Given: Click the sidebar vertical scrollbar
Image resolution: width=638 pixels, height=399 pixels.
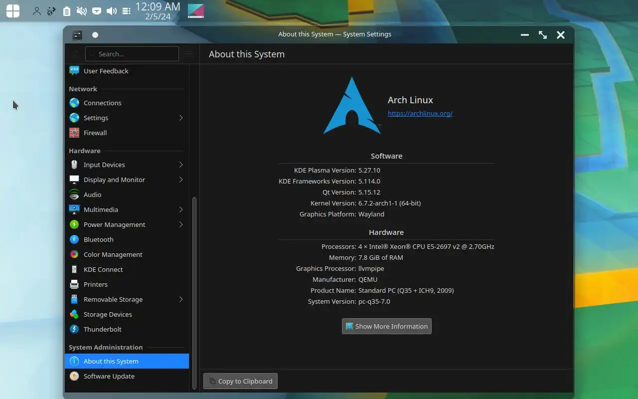Looking at the screenshot, I should pos(194,292).
